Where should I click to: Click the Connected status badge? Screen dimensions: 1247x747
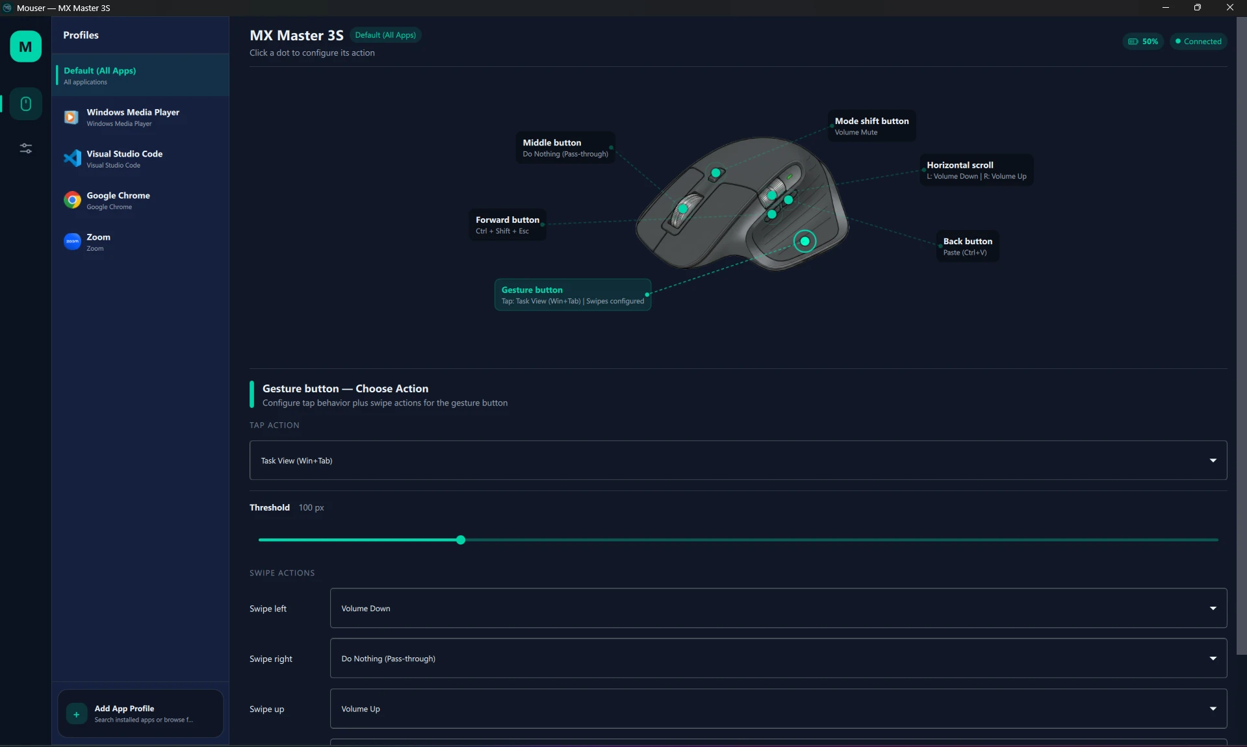(x=1199, y=41)
